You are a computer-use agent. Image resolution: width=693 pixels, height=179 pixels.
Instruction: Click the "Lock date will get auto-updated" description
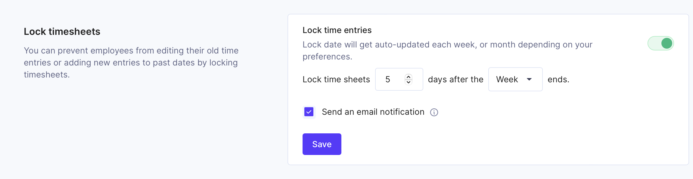[x=447, y=50]
